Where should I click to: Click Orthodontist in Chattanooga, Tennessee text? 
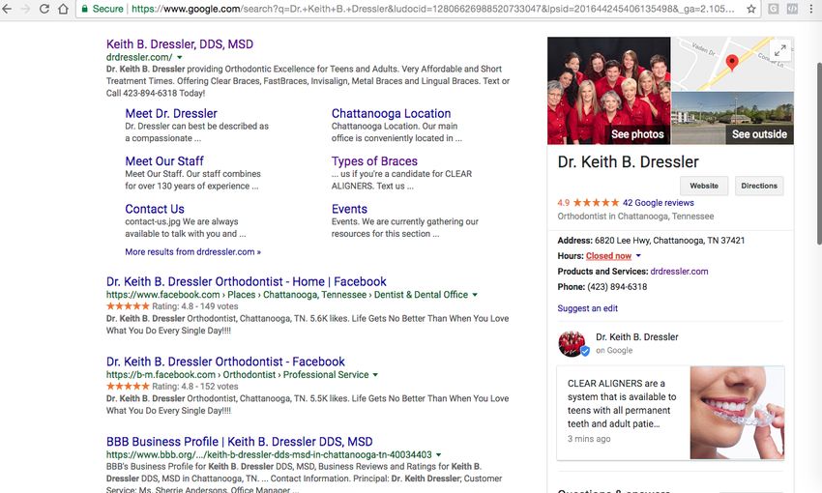pos(635,216)
